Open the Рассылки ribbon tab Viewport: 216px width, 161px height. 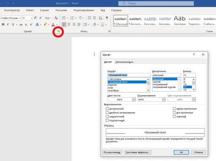(61, 10)
